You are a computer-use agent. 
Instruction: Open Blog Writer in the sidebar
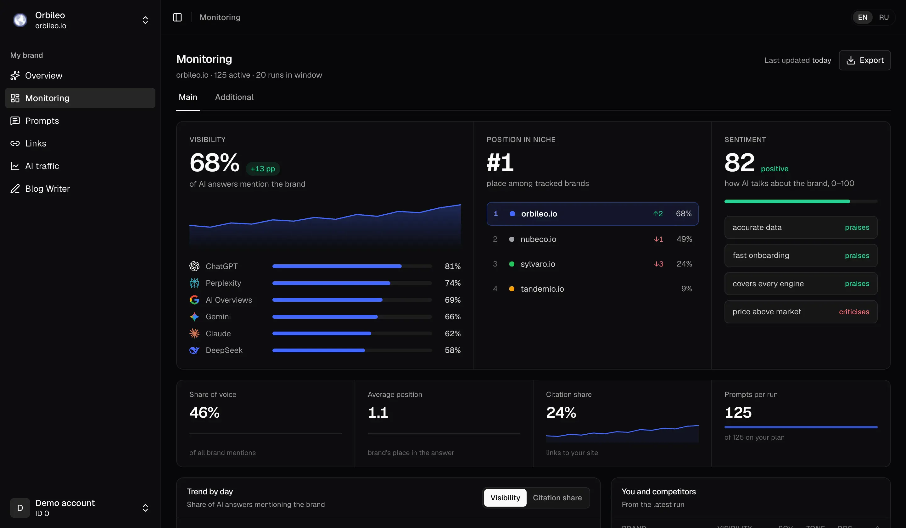pyautogui.click(x=80, y=189)
